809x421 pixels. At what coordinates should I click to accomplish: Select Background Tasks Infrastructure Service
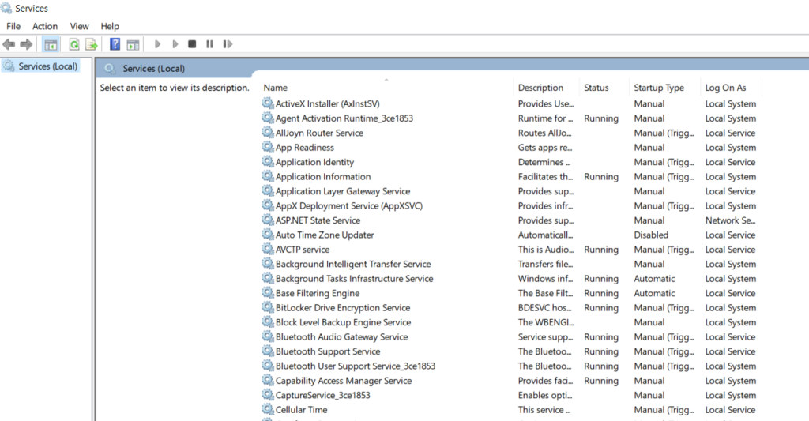pos(354,279)
